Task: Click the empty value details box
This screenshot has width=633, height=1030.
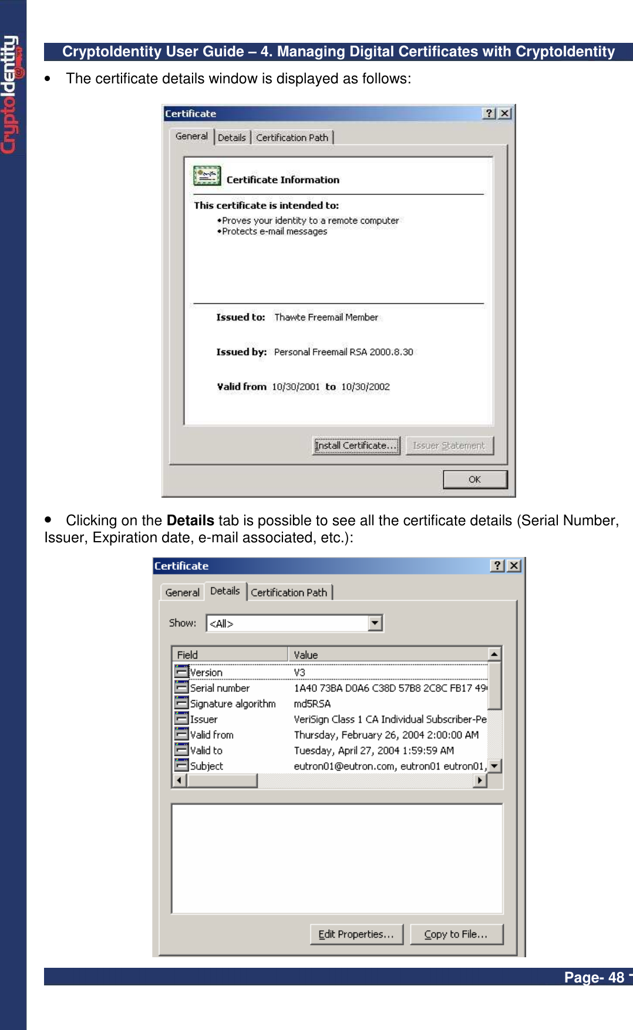Action: point(337,858)
